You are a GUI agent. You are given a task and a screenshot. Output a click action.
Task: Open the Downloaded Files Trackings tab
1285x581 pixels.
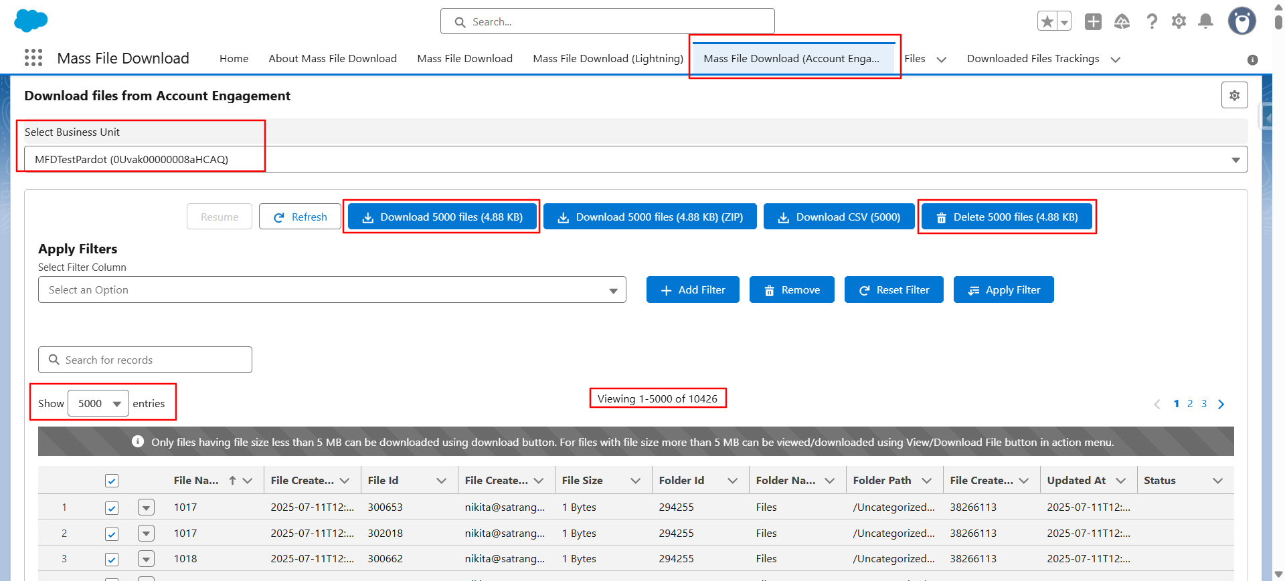pos(1033,59)
